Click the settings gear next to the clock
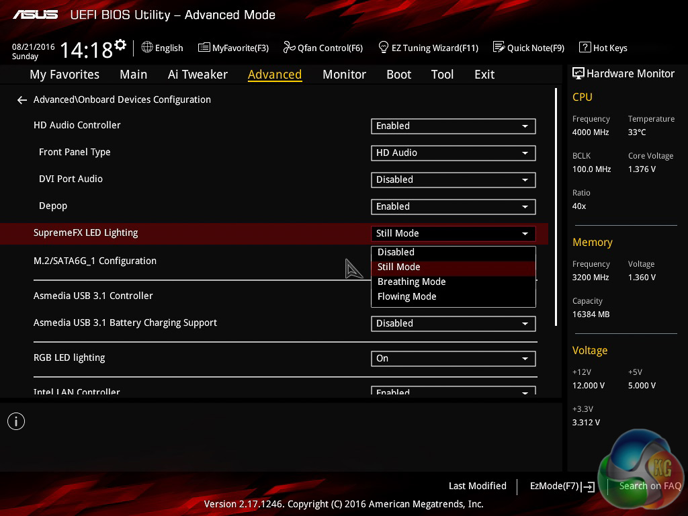688x516 pixels. [120, 45]
